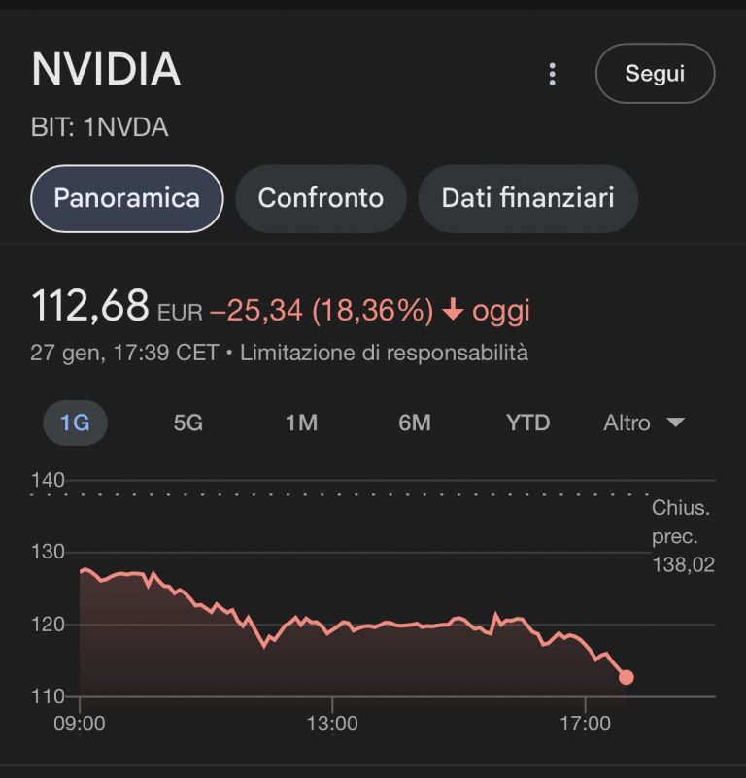The image size is (746, 778).
Task: Open the three-dot more options menu
Action: click(552, 74)
